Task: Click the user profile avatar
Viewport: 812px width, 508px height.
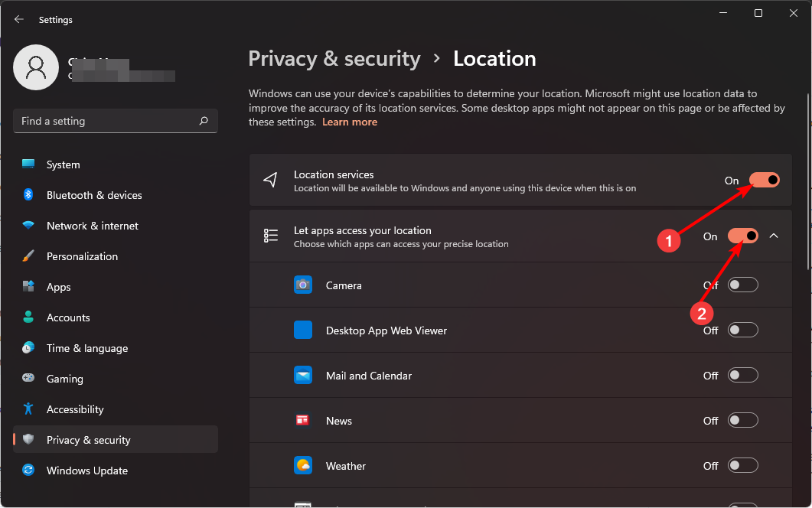Action: [x=36, y=67]
